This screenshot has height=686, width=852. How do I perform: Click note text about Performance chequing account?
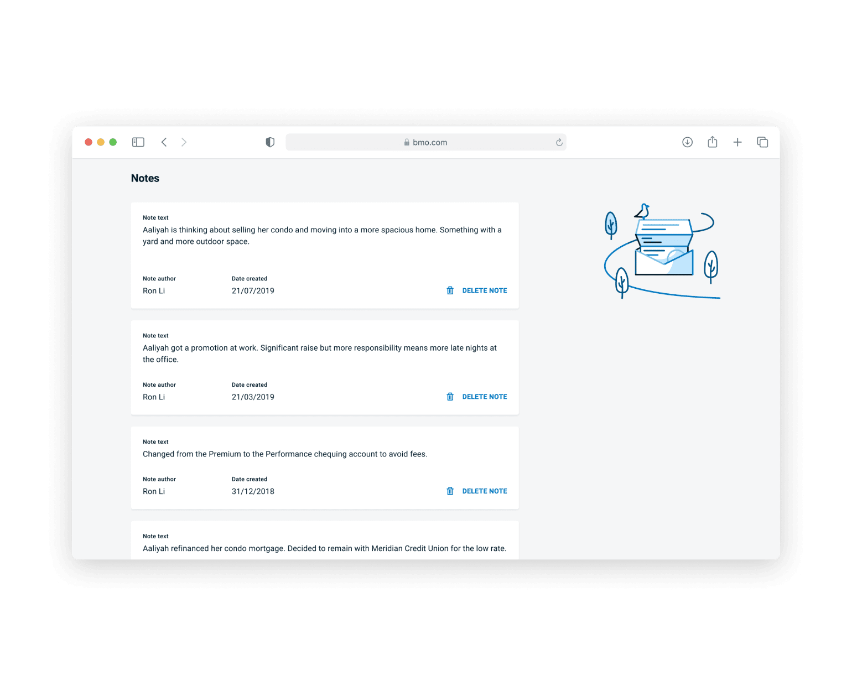point(285,454)
